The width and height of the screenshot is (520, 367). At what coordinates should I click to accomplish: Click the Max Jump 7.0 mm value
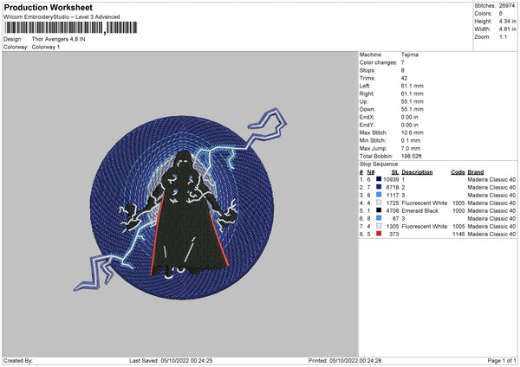coord(411,148)
